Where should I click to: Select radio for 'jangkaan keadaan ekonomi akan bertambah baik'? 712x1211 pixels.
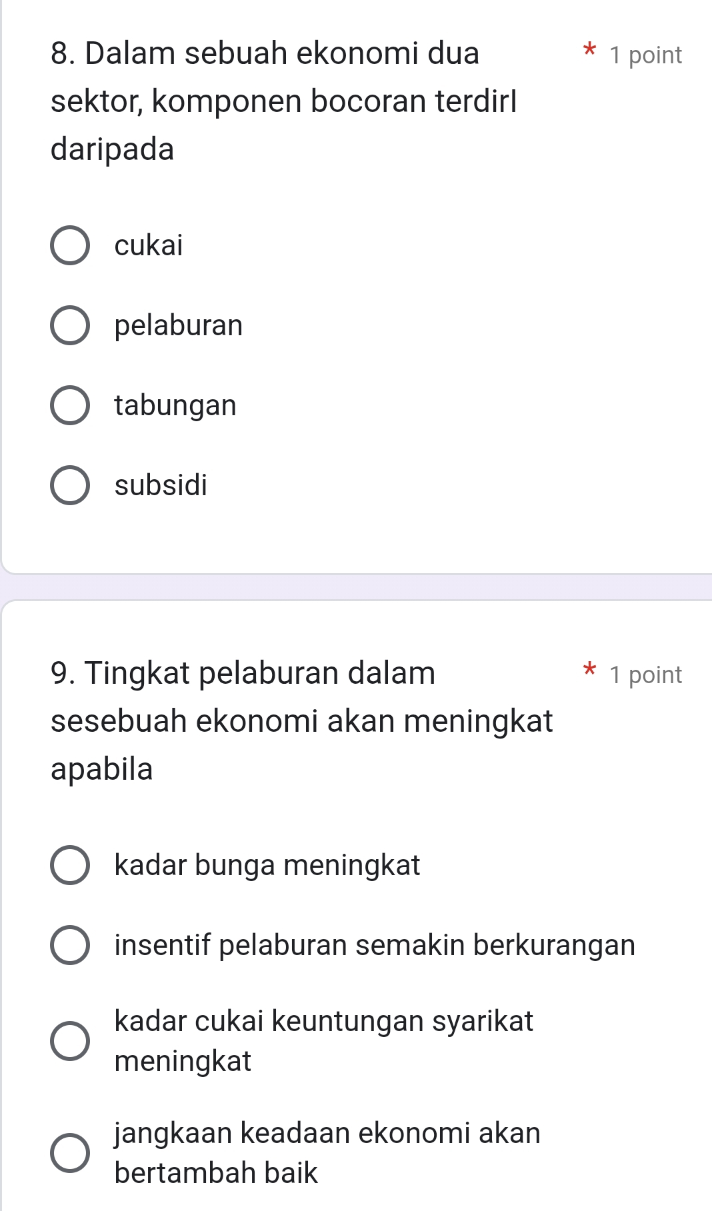pyautogui.click(x=70, y=1153)
